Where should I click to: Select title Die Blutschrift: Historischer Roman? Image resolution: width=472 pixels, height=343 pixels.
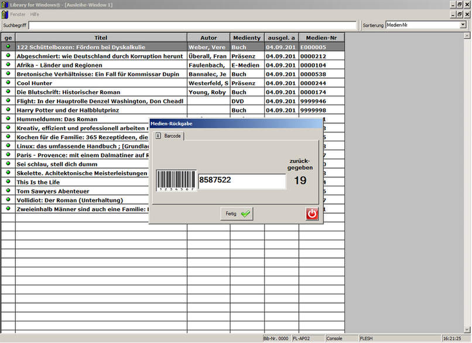(69, 92)
